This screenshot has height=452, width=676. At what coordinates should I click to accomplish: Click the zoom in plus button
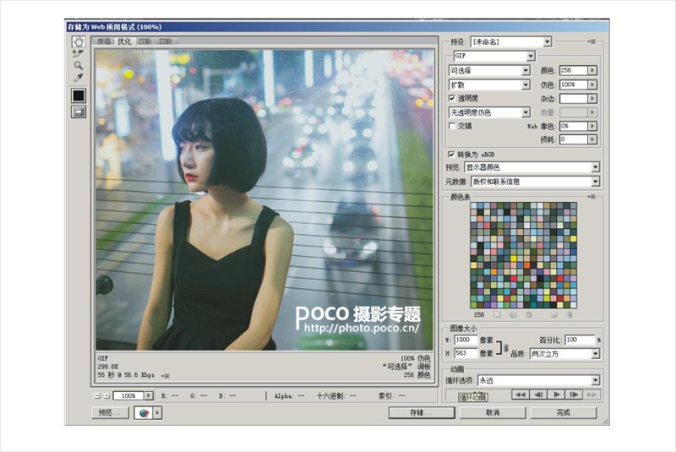point(106,395)
